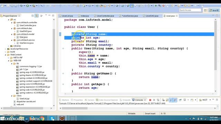Maximize the Project Explorer panel

(x=53, y=15)
